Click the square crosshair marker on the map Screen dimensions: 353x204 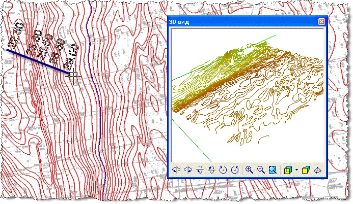click(x=73, y=77)
